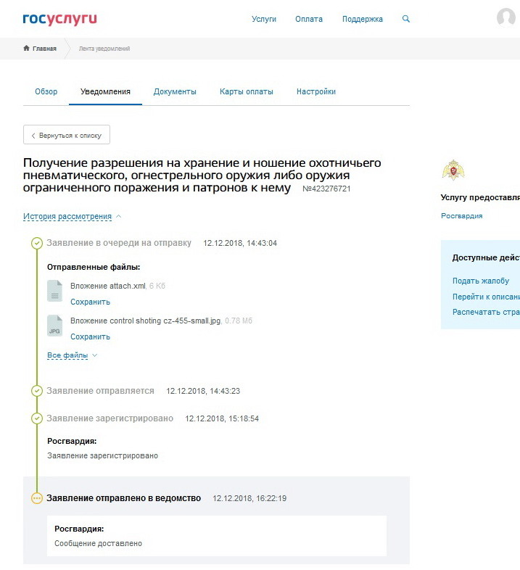Click the Росгвардия emblem icon

click(453, 170)
